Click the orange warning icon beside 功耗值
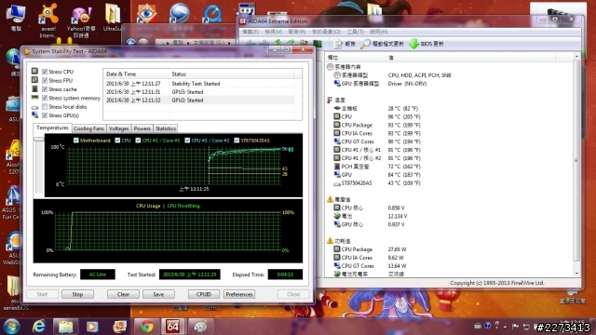The image size is (596, 335). tap(330, 241)
